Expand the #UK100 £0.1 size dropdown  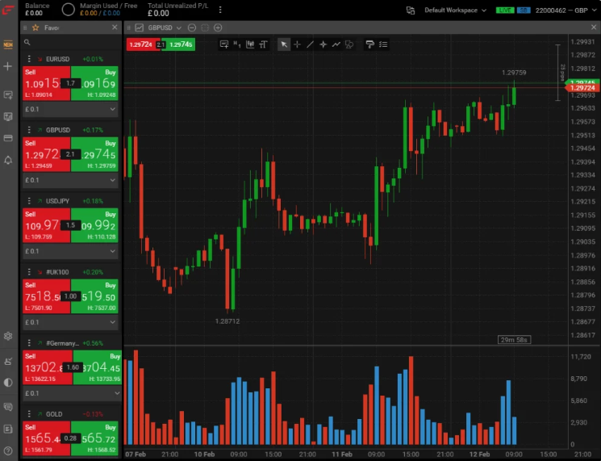click(x=70, y=322)
